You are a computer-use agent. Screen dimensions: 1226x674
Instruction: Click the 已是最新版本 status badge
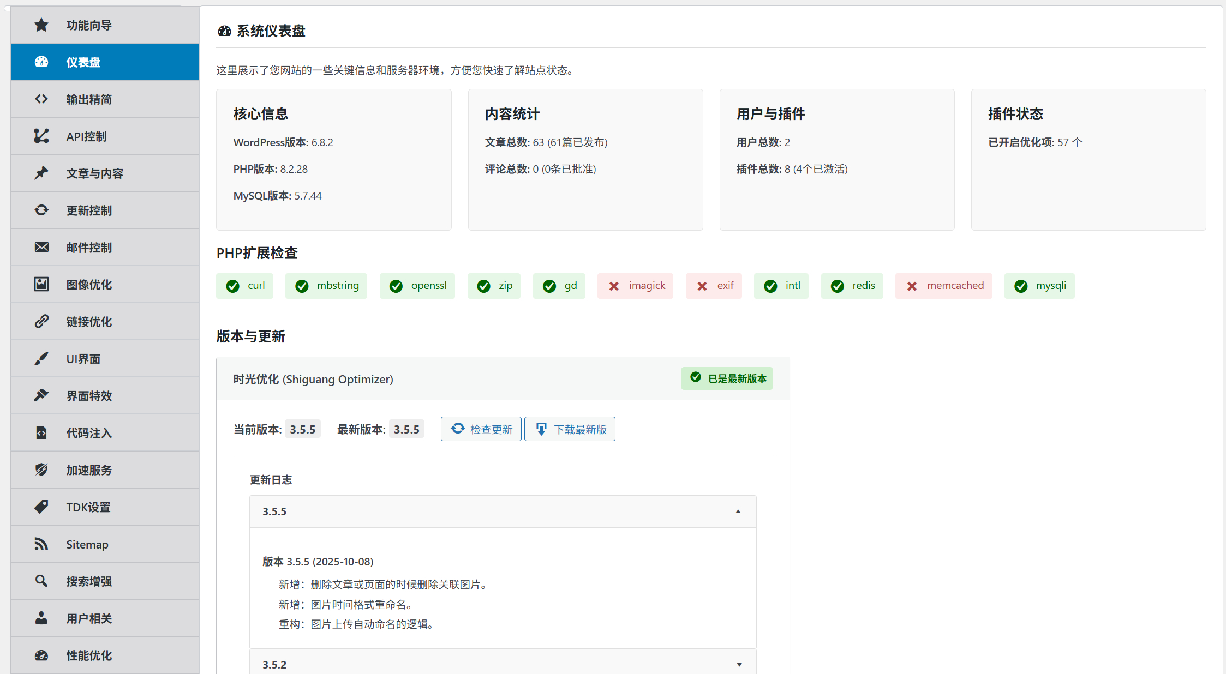click(727, 378)
